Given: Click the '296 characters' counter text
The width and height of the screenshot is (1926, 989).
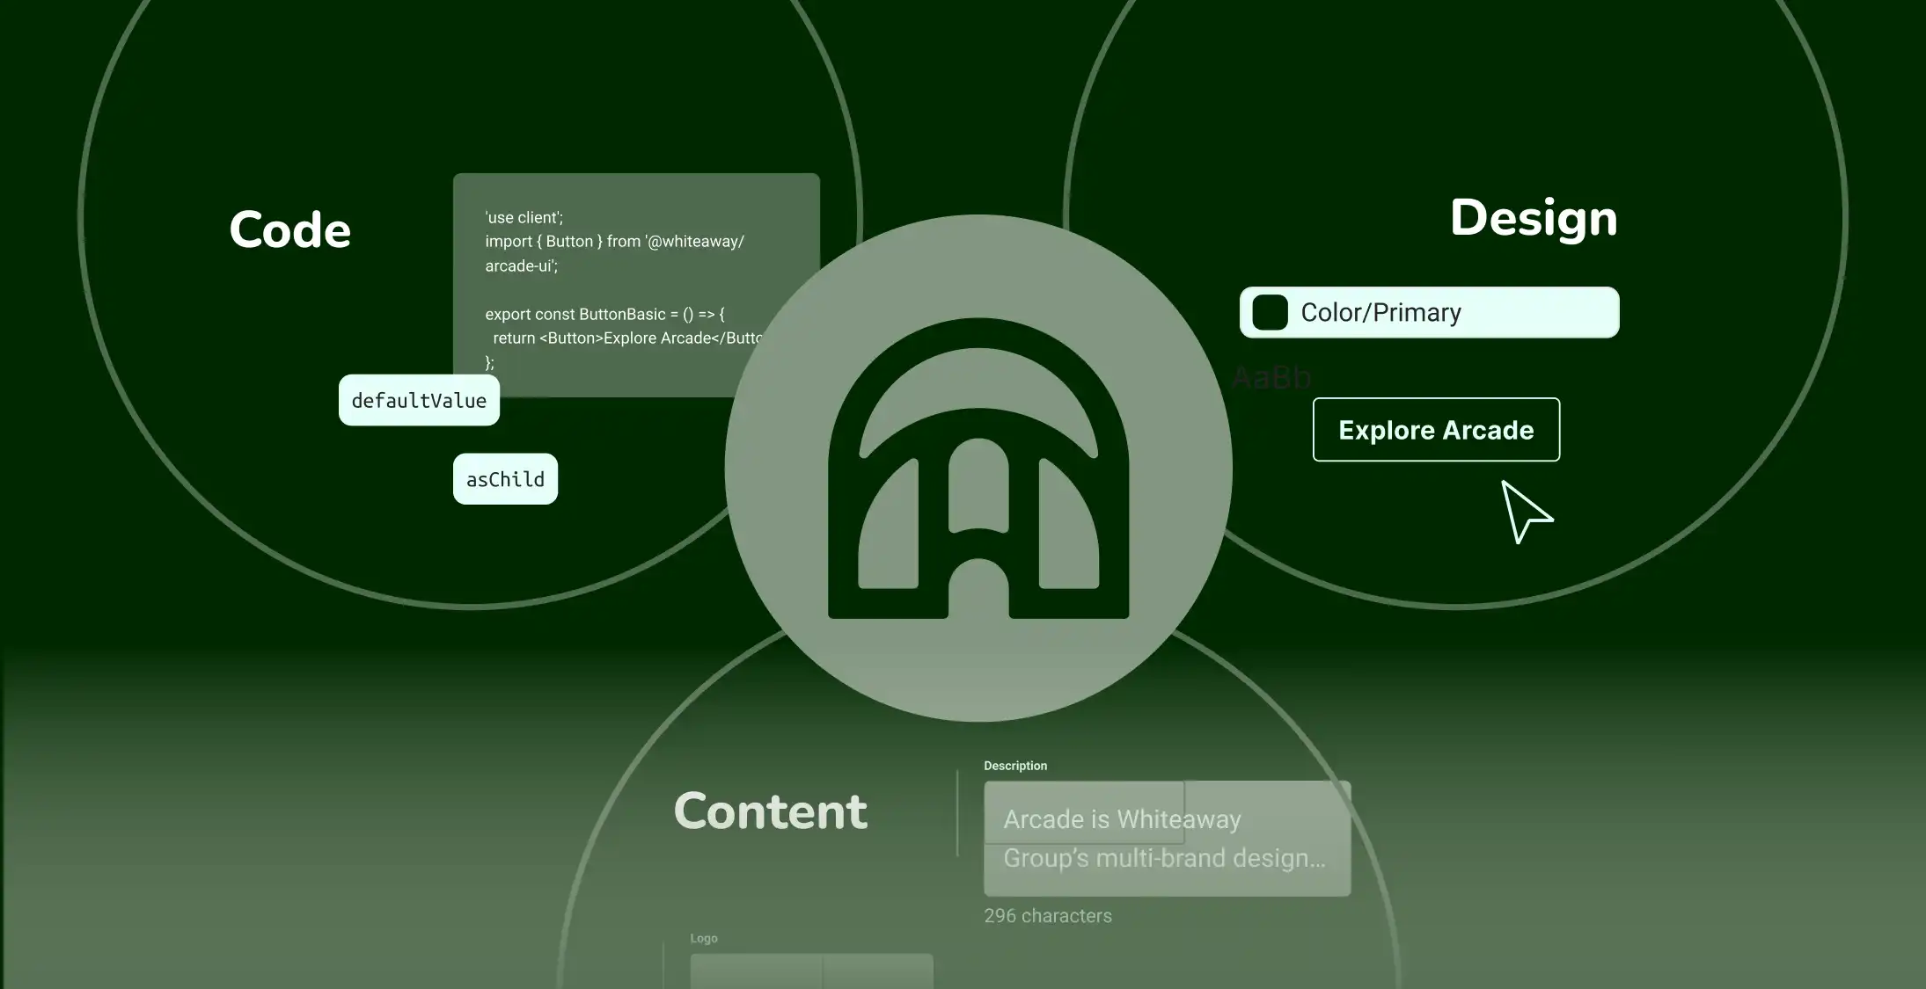Looking at the screenshot, I should coord(1048,916).
